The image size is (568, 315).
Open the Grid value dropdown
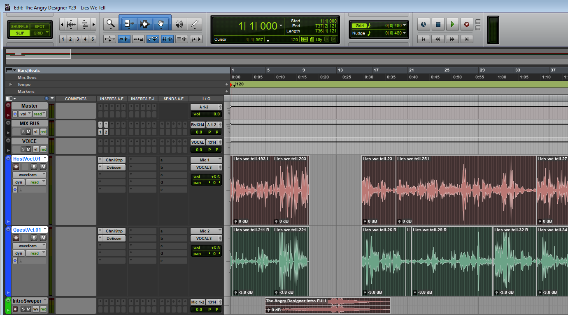click(x=404, y=25)
